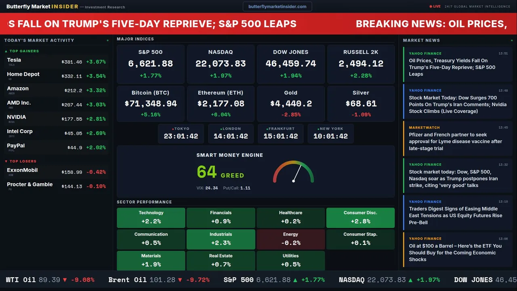Select the Gold price card
Image resolution: width=517 pixels, height=291 pixels.
(x=291, y=103)
